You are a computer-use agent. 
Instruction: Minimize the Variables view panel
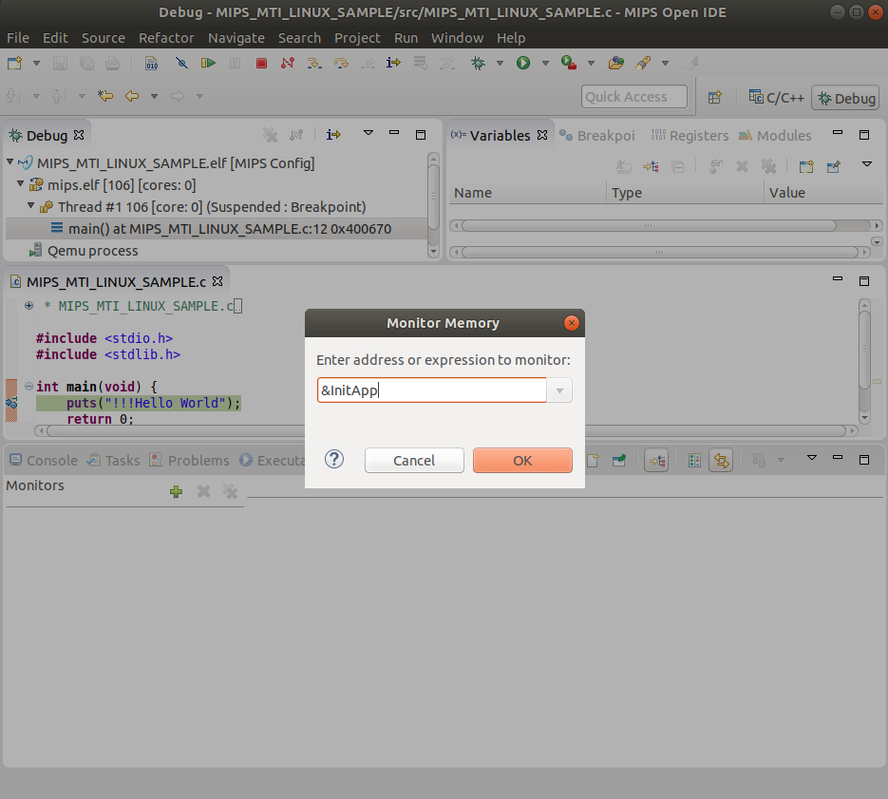(x=837, y=133)
